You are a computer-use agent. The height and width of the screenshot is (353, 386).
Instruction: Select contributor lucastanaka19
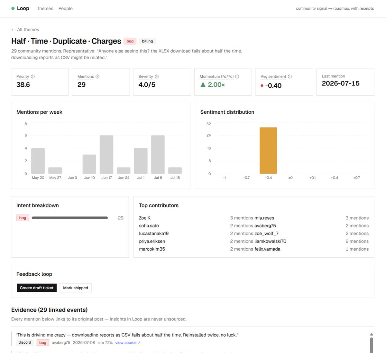tap(154, 234)
